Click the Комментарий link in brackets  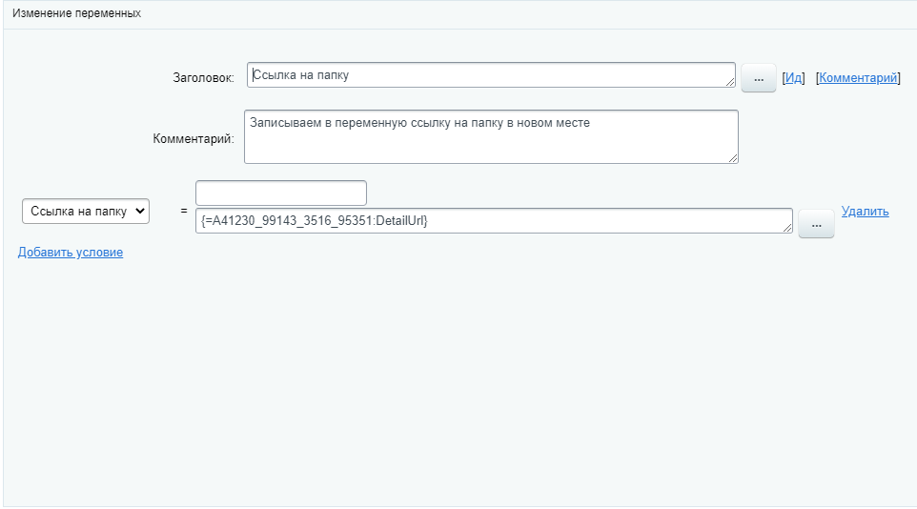(858, 78)
